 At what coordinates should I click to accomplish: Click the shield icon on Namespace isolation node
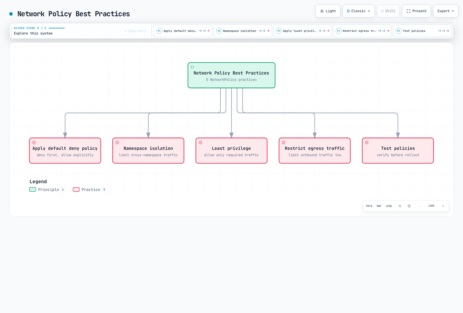117,143
